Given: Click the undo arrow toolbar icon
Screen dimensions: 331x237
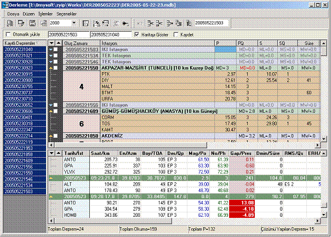Looking at the screenshot, I should (x=139, y=24).
